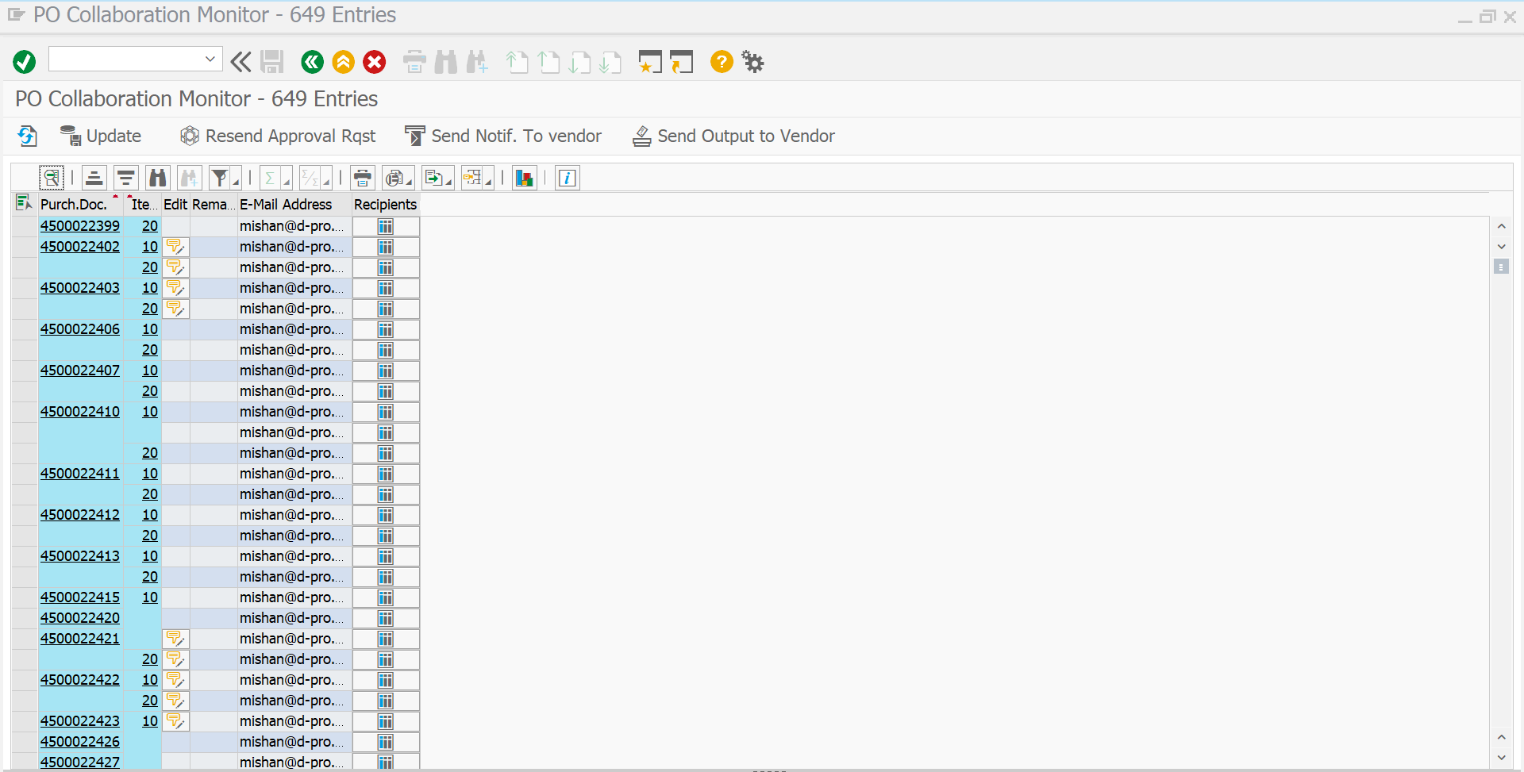Screen dimensions: 1524x772
Task: Click the Update button
Action: [101, 136]
